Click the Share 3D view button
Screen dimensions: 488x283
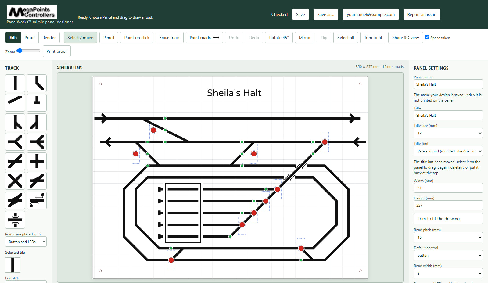coord(405,38)
